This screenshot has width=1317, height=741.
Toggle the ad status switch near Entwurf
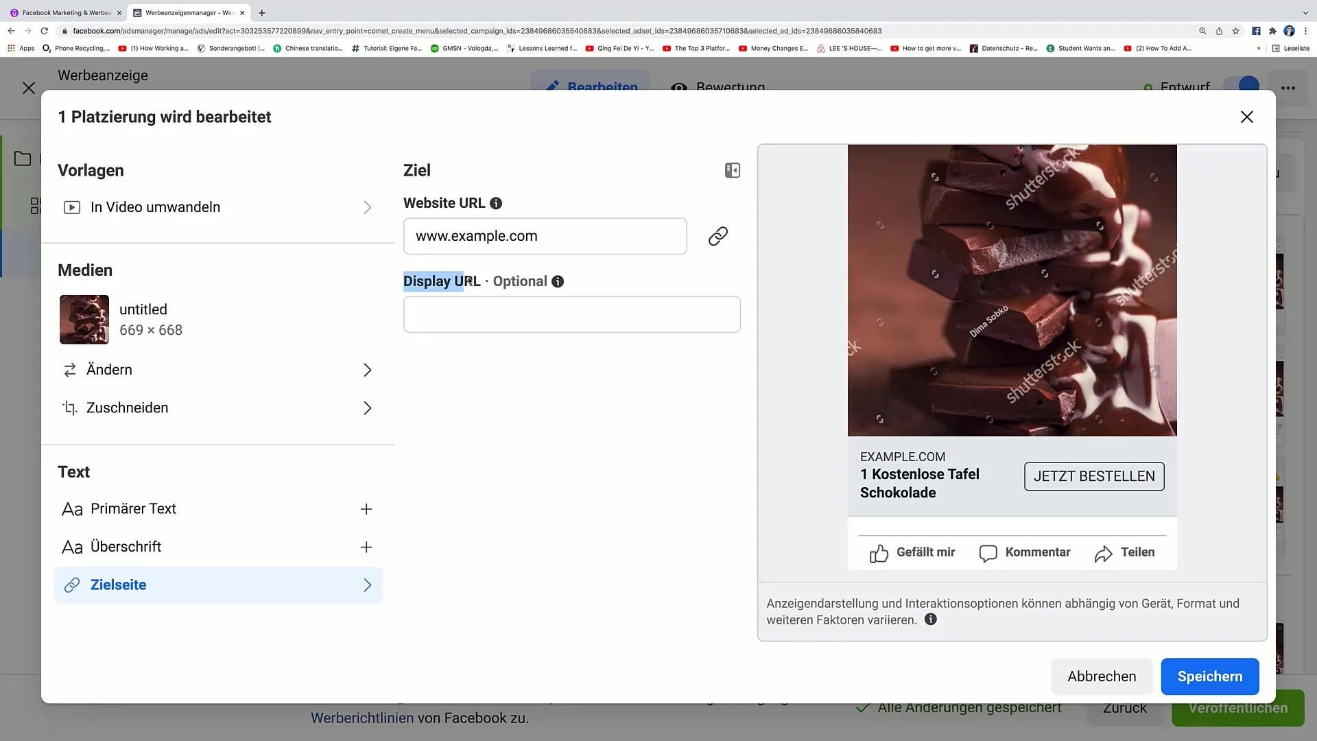point(1242,86)
